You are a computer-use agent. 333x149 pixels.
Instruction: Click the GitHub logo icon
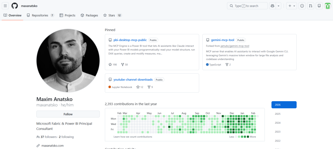pyautogui.click(x=15, y=6)
